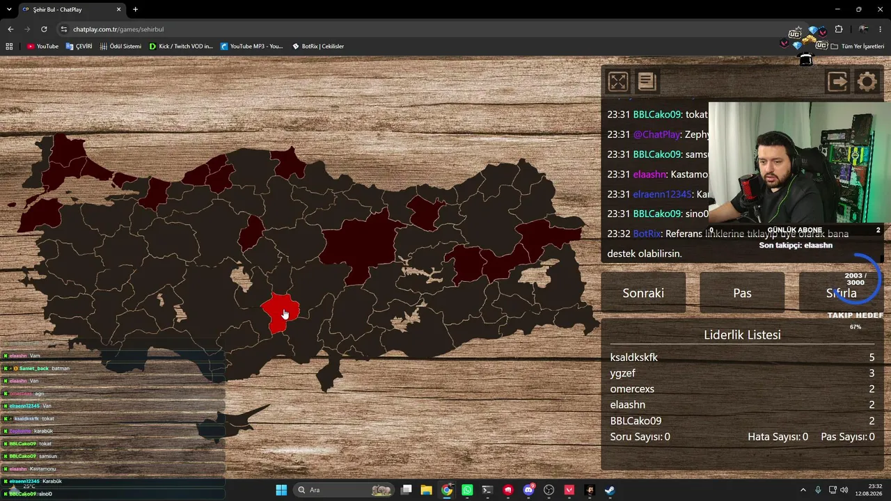Image resolution: width=891 pixels, height=501 pixels.
Task: Open game settings gear icon
Action: (867, 81)
